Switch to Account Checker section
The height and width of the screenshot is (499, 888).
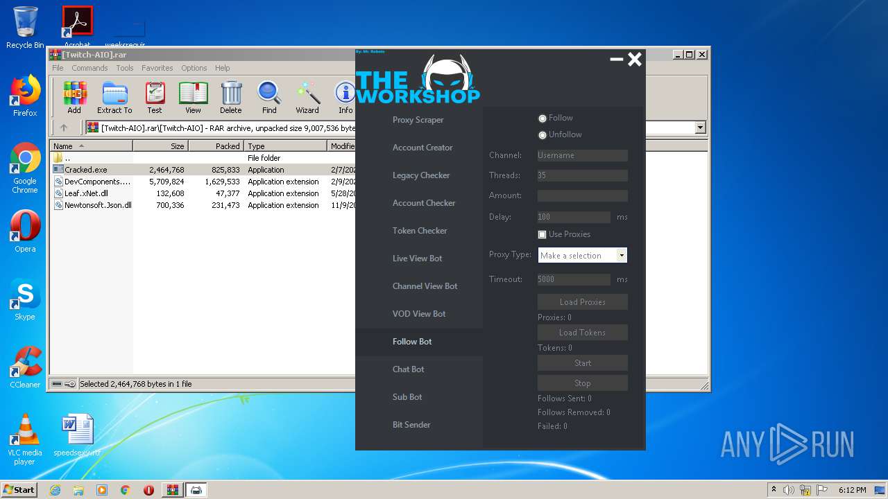point(419,203)
